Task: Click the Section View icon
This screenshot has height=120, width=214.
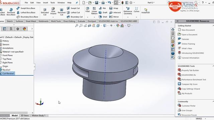Action: 89,25
